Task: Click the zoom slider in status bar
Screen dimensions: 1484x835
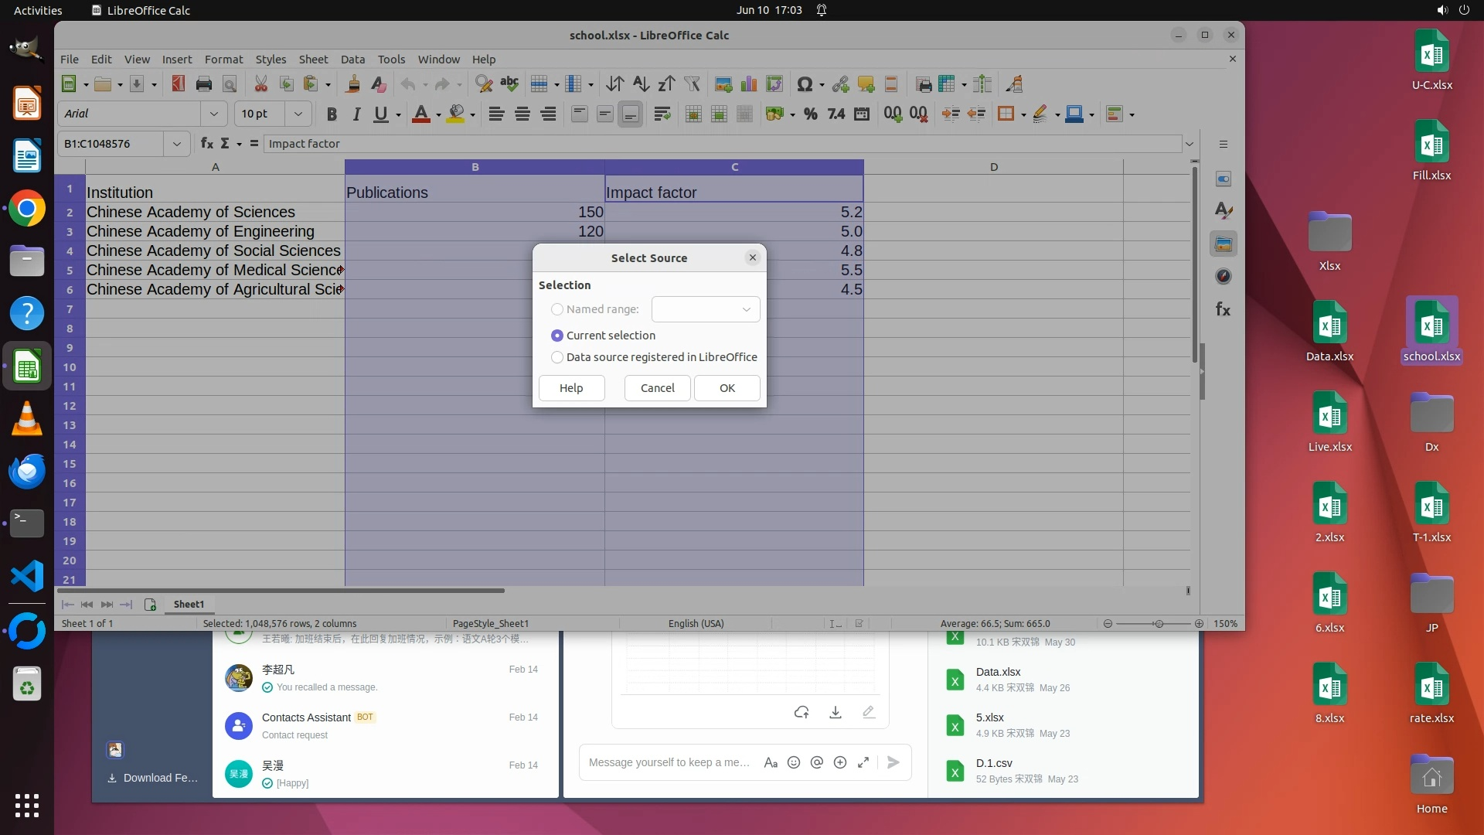Action: pyautogui.click(x=1158, y=624)
